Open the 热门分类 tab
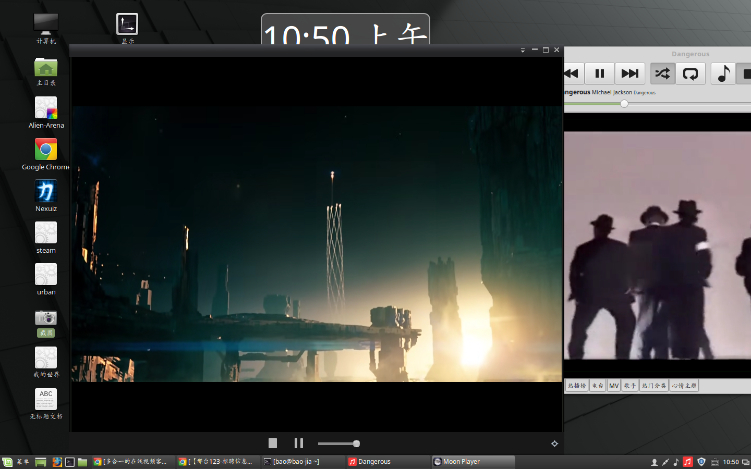The image size is (751, 469). (654, 386)
